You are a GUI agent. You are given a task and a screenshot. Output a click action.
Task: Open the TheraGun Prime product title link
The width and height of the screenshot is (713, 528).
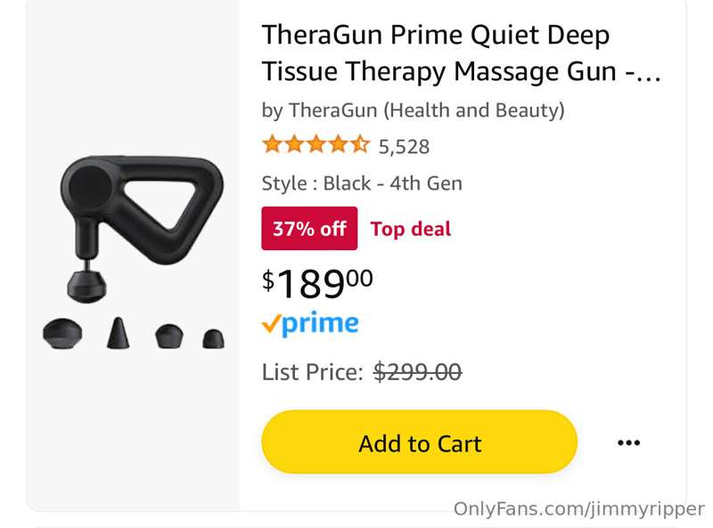point(461,53)
